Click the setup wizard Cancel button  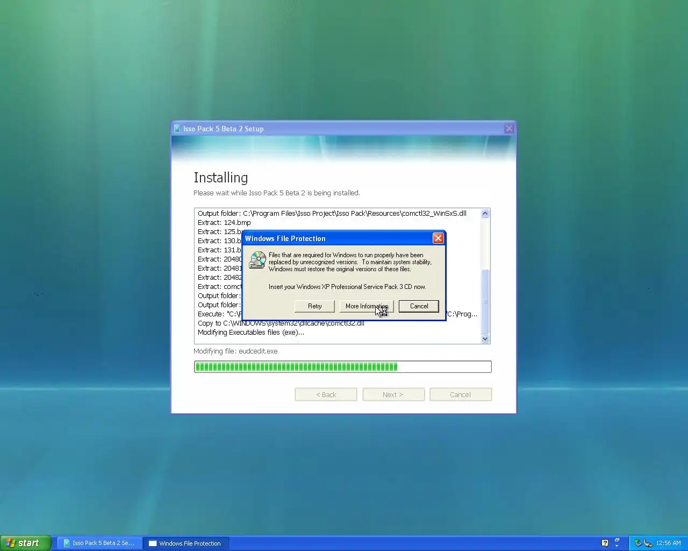coord(461,394)
